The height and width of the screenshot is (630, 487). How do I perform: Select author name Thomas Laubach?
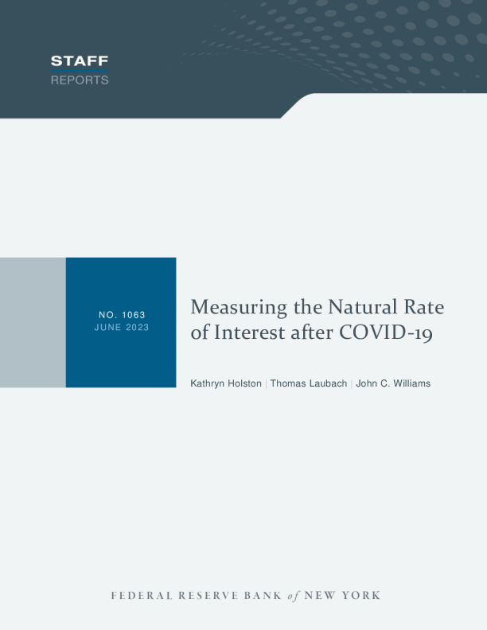(x=308, y=383)
